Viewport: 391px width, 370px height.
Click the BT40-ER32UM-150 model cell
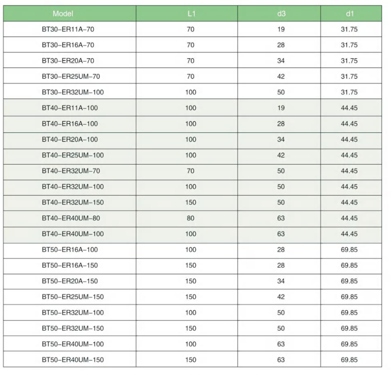73,202
